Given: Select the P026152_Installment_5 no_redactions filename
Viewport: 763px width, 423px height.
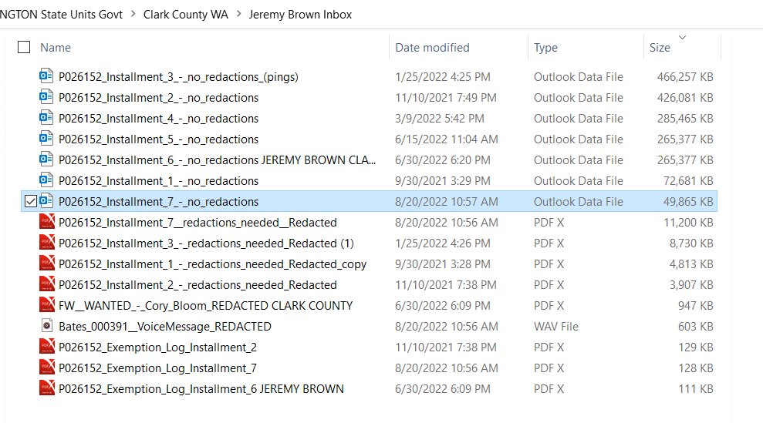Looking at the screenshot, I should (x=158, y=139).
